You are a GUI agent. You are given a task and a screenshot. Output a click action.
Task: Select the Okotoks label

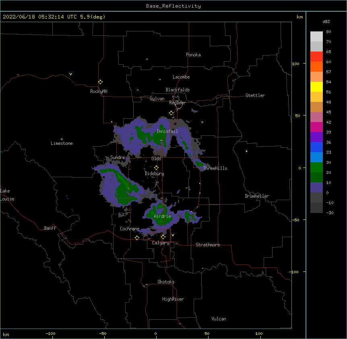pos(166,282)
